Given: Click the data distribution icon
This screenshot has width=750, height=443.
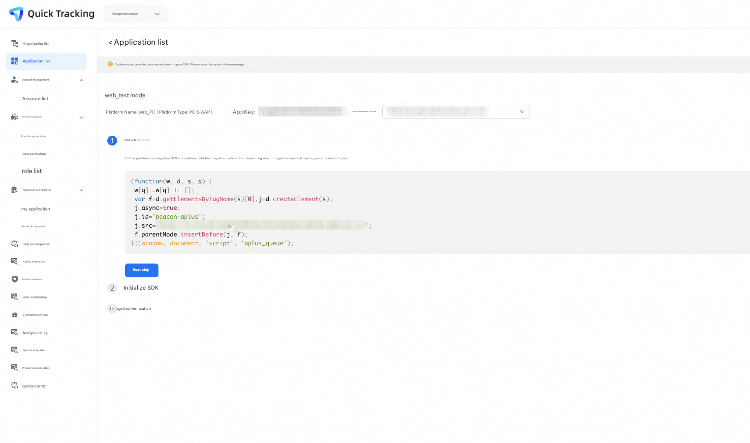Looking at the screenshot, I should (15, 297).
